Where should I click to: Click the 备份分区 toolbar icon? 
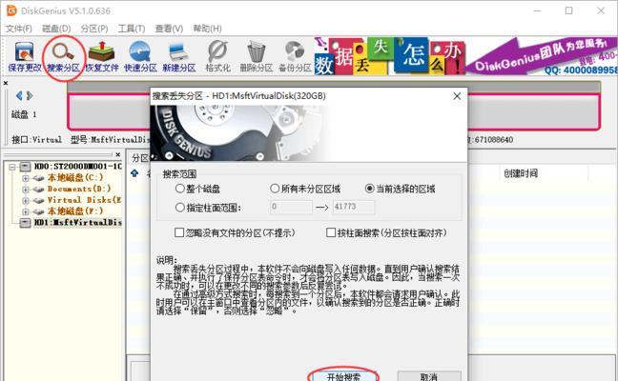[x=295, y=57]
